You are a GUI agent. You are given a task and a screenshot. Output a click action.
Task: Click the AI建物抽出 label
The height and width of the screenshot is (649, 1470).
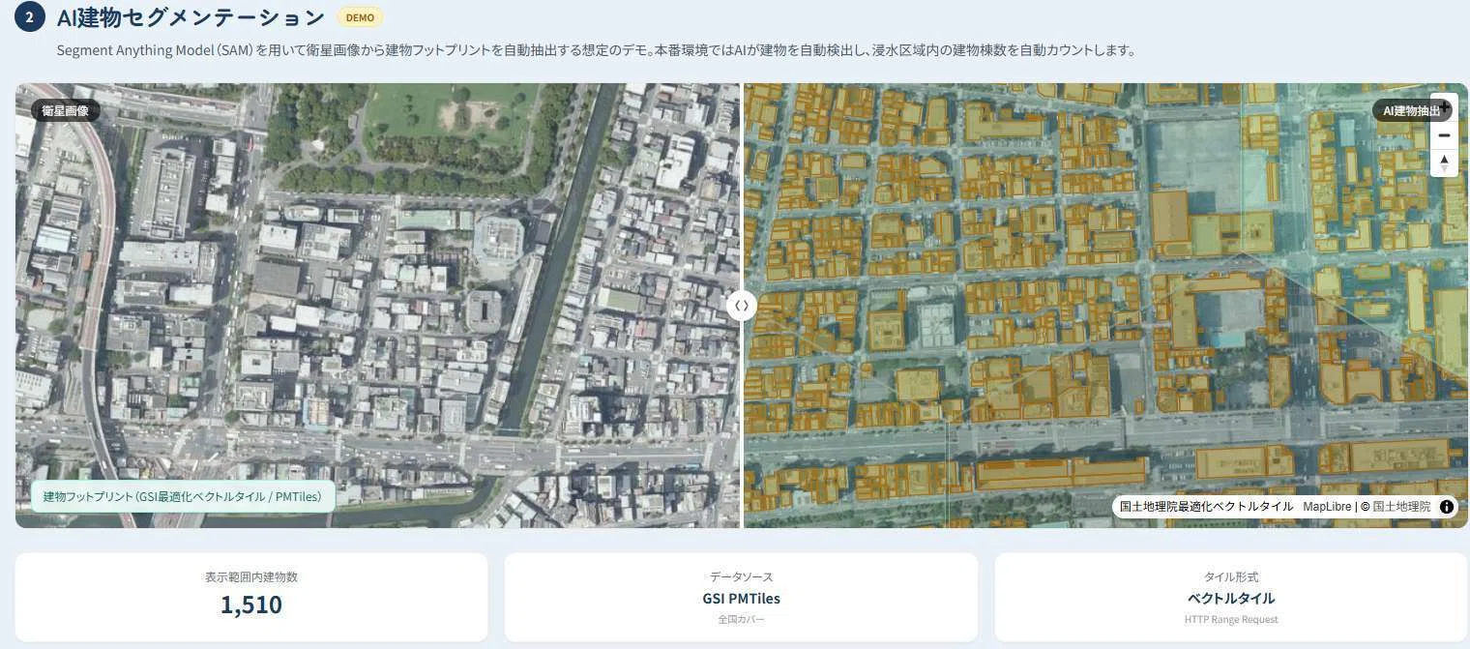[x=1412, y=110]
